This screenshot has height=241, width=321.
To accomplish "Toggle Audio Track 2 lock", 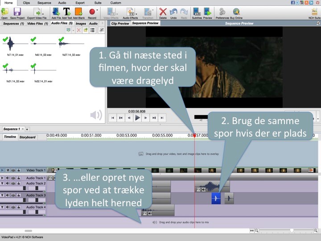I will [19, 183].
